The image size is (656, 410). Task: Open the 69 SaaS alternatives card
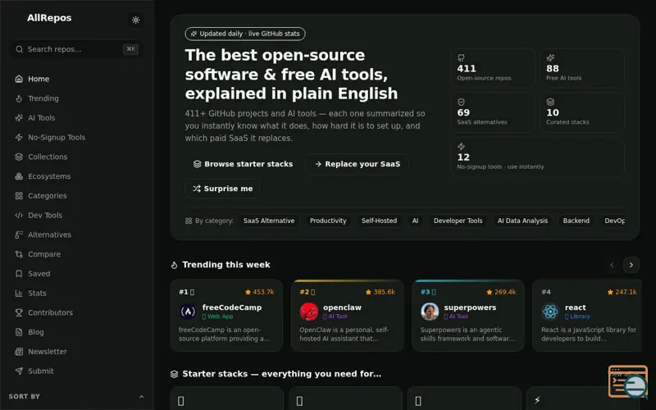[x=493, y=112]
